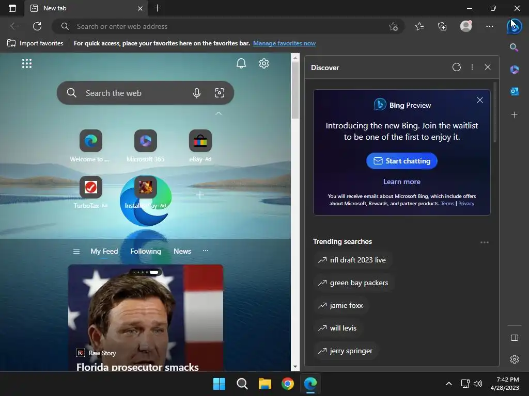Open File Explorer from taskbar

265,384
